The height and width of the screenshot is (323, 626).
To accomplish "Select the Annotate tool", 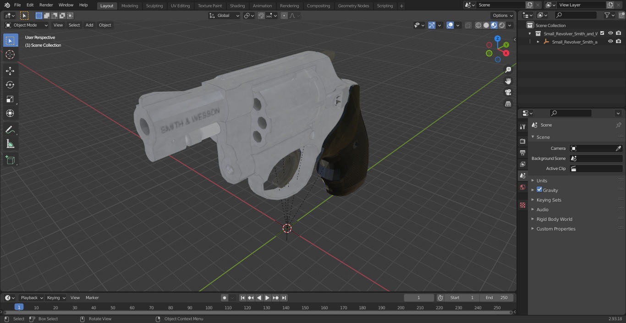I will pos(10,130).
